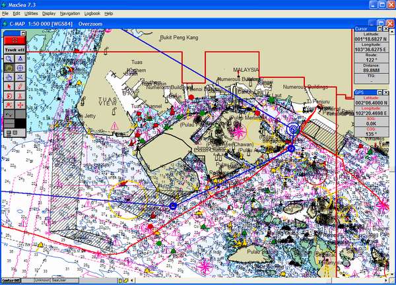
Task: Click the blue double-circle boat position marker
Action: tap(293, 129)
